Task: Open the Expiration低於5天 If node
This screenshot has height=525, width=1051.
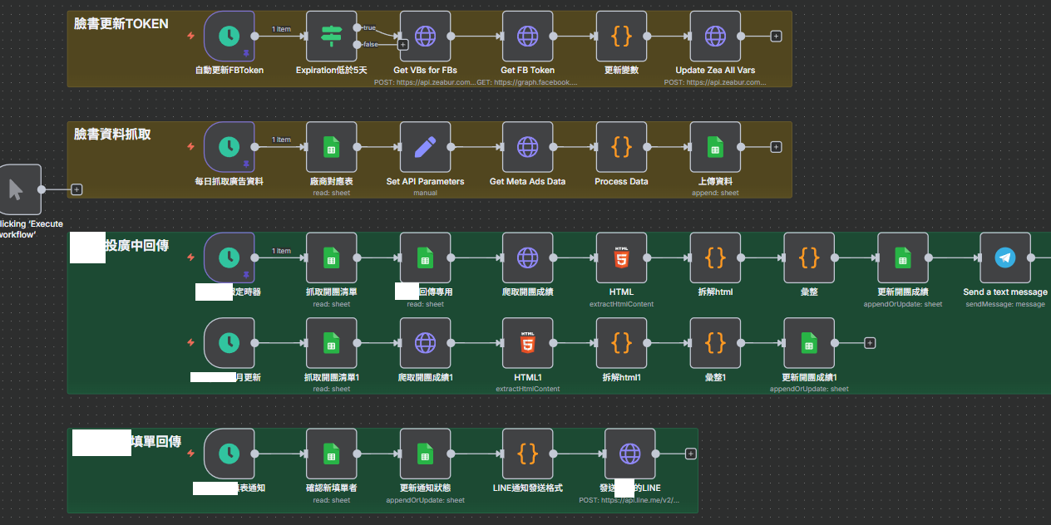Action: 331,37
